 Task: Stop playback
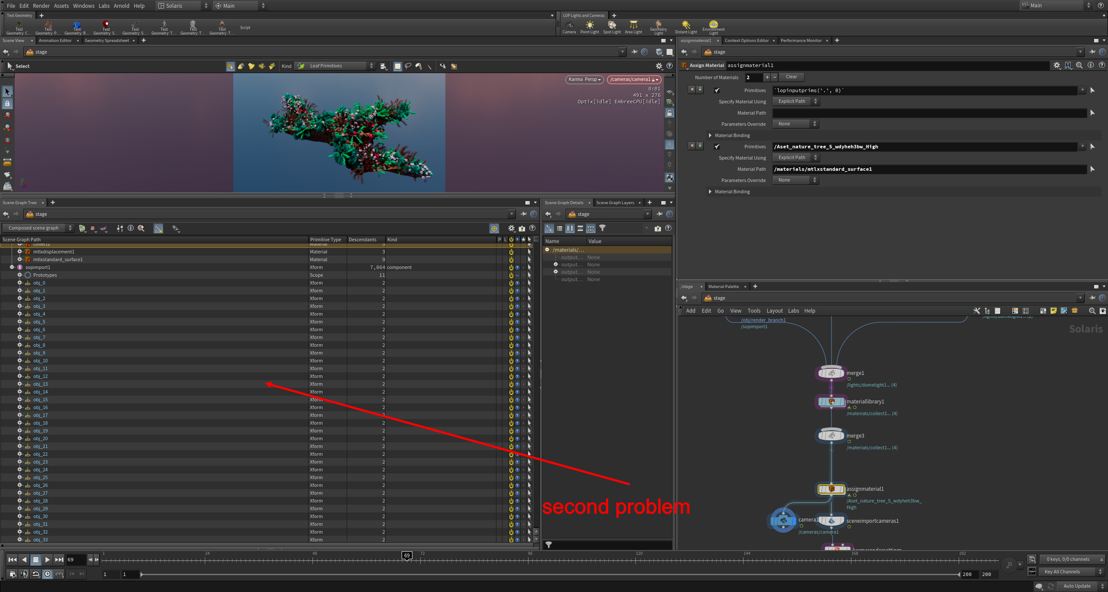(35, 560)
